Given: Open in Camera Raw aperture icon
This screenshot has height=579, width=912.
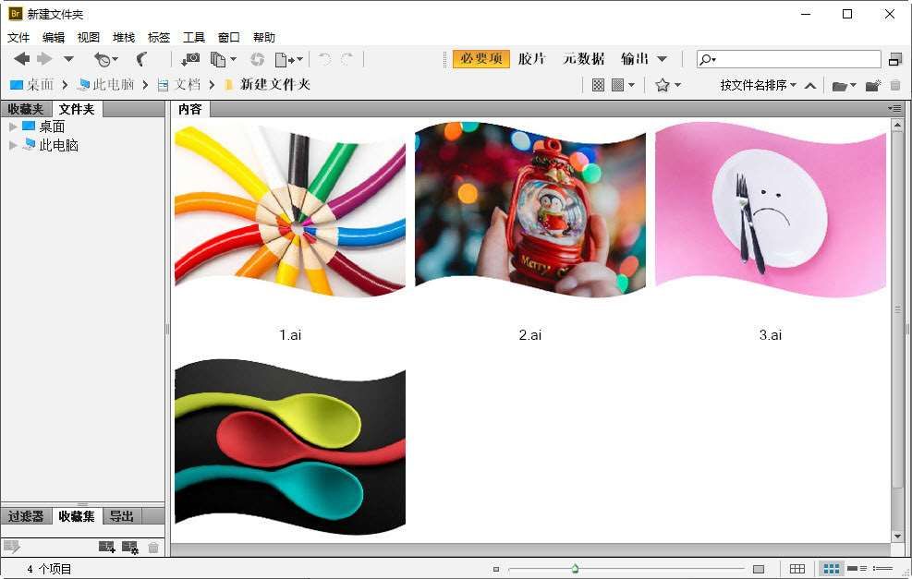Looking at the screenshot, I should pos(257,59).
